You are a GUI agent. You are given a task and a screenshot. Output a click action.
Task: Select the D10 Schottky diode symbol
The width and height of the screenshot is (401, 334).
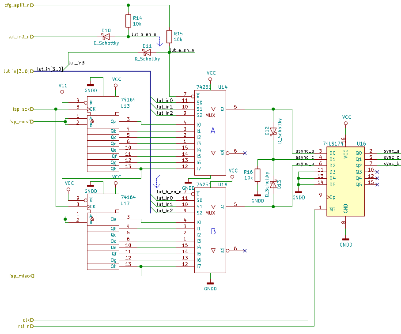point(106,37)
